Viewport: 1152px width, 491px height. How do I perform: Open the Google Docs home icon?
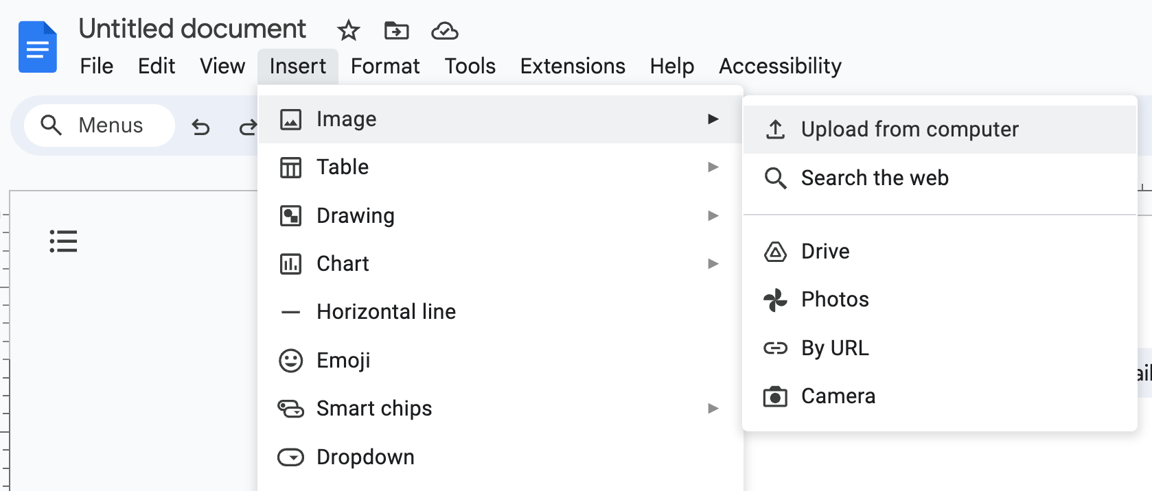coord(37,47)
